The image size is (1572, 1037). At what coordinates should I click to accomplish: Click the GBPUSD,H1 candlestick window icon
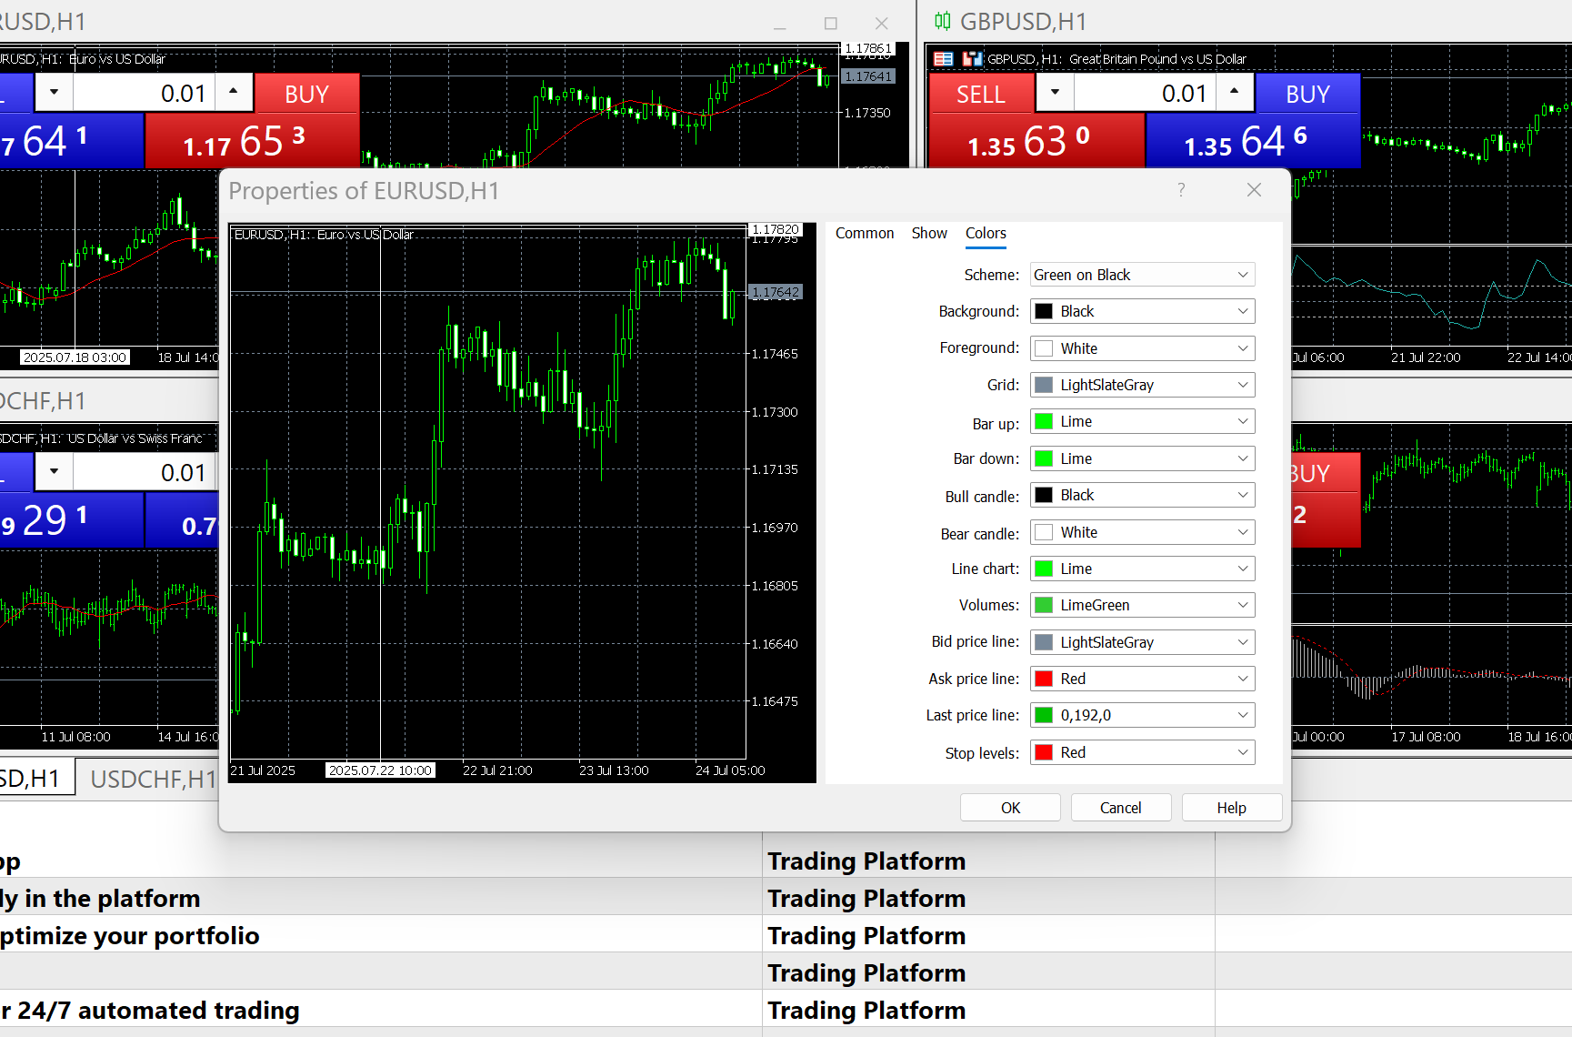coord(943,21)
